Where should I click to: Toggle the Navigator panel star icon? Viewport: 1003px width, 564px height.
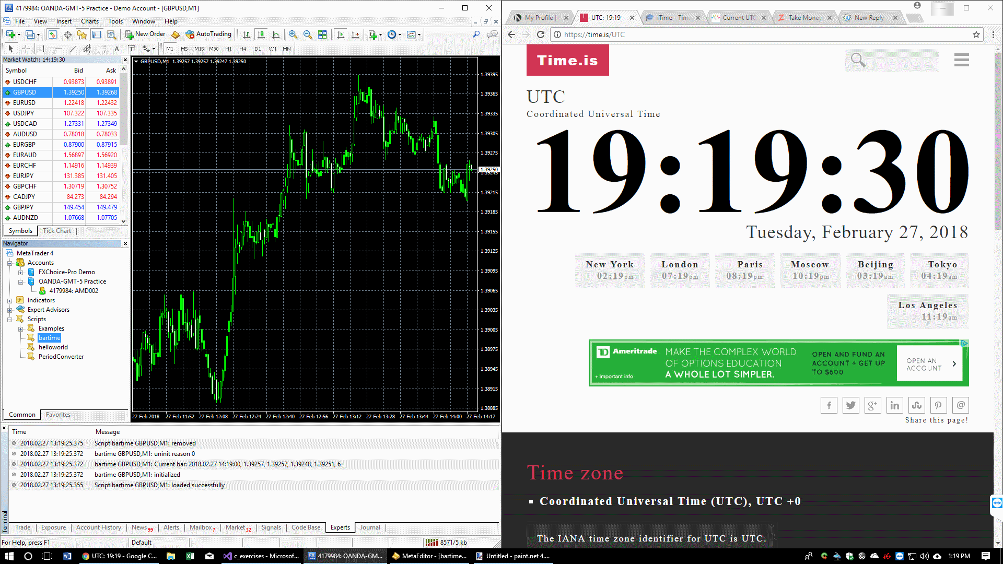82,34
